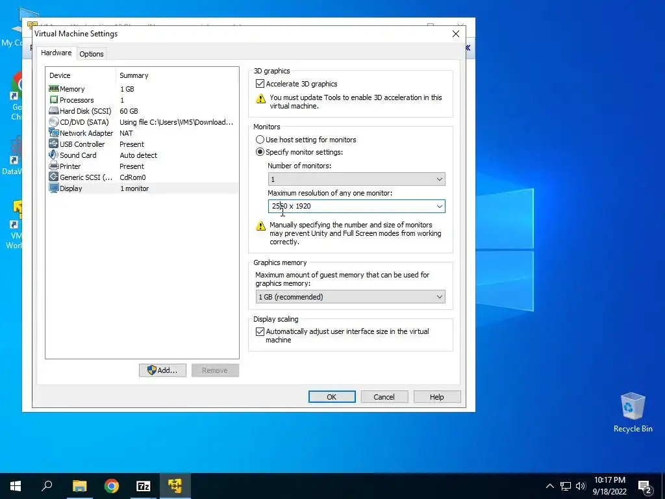665x499 pixels.
Task: Click the '1 monitor' display summary
Action: point(134,188)
